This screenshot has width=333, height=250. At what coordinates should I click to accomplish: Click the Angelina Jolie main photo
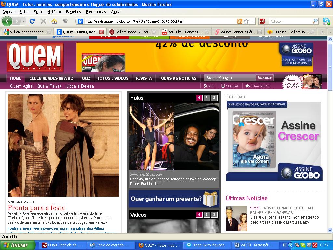pos(63,145)
